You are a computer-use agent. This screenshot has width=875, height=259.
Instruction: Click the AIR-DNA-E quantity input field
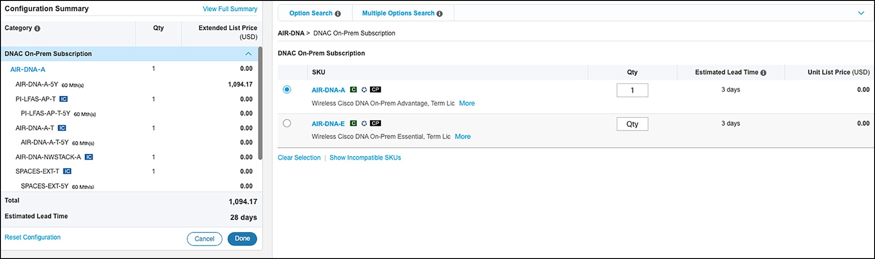[x=632, y=124]
